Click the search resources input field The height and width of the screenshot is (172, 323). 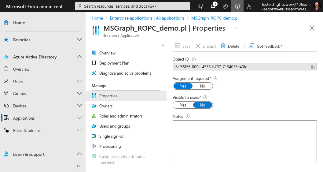[133, 6]
